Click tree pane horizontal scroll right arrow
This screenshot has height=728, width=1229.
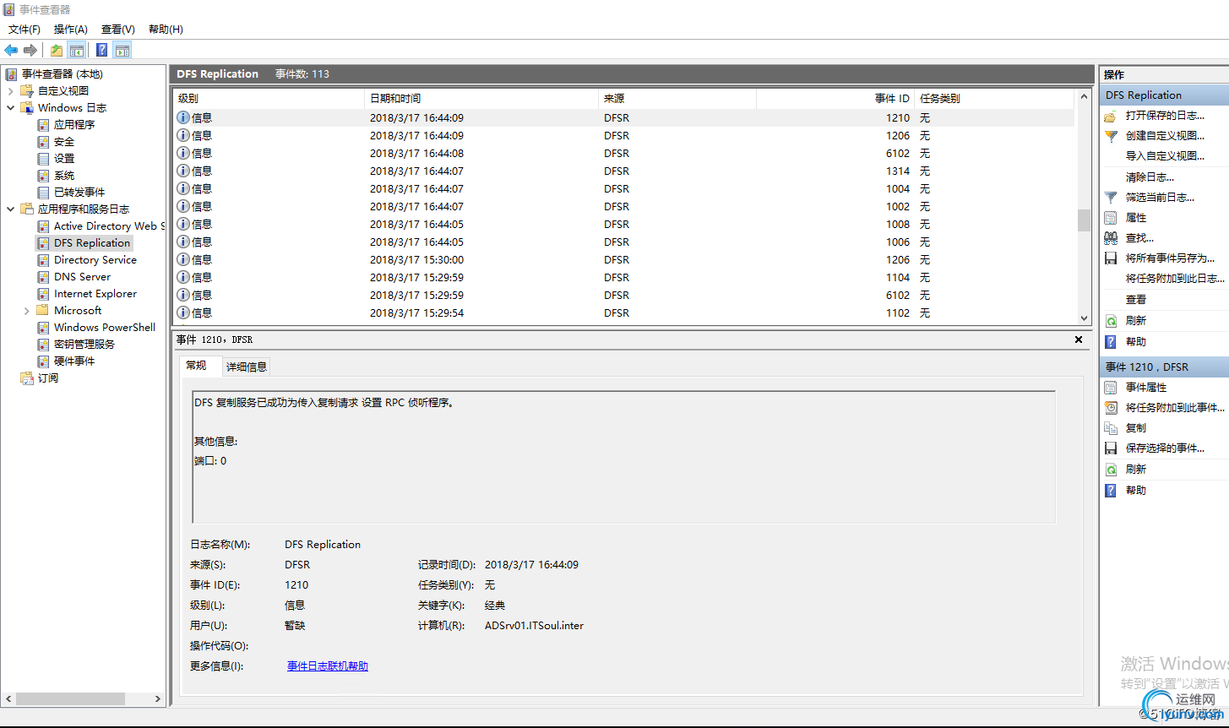point(159,699)
